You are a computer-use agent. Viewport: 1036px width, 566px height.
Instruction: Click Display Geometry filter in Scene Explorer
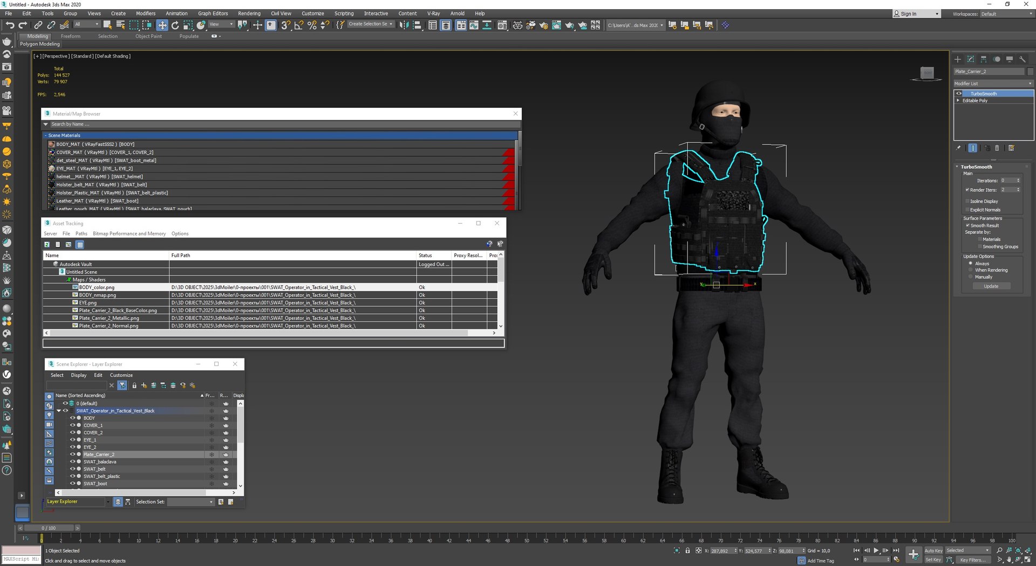[x=49, y=397]
